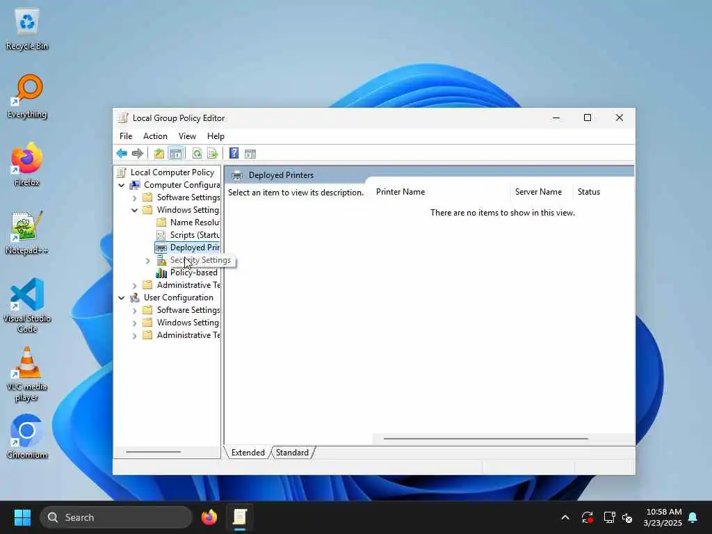
Task: Open Firefox desktop shortcut
Action: pos(27,165)
